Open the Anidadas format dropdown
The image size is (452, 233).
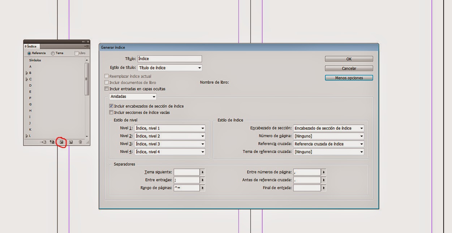coord(133,96)
